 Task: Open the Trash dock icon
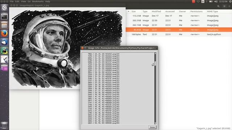click(x=4, y=125)
